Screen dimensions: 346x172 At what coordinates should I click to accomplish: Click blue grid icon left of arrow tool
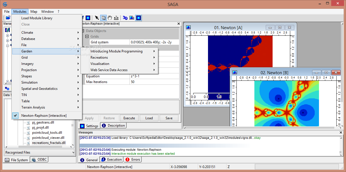[x=88, y=18]
